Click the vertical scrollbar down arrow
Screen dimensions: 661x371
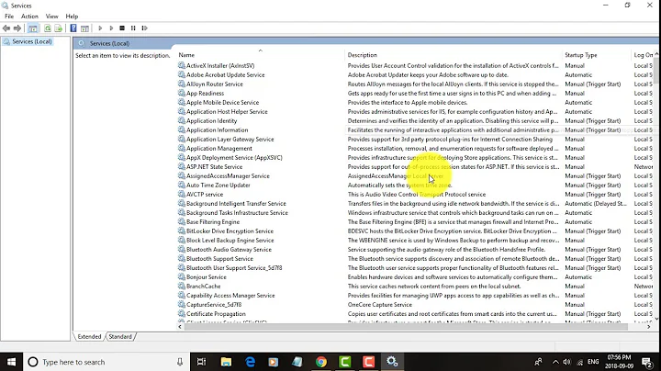(656, 320)
